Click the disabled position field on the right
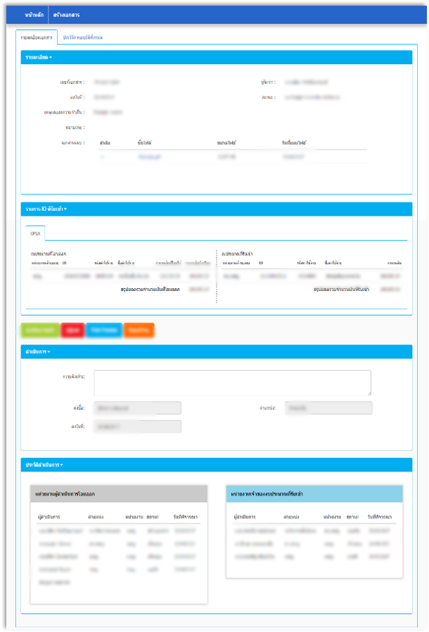The image size is (429, 632). (x=328, y=408)
